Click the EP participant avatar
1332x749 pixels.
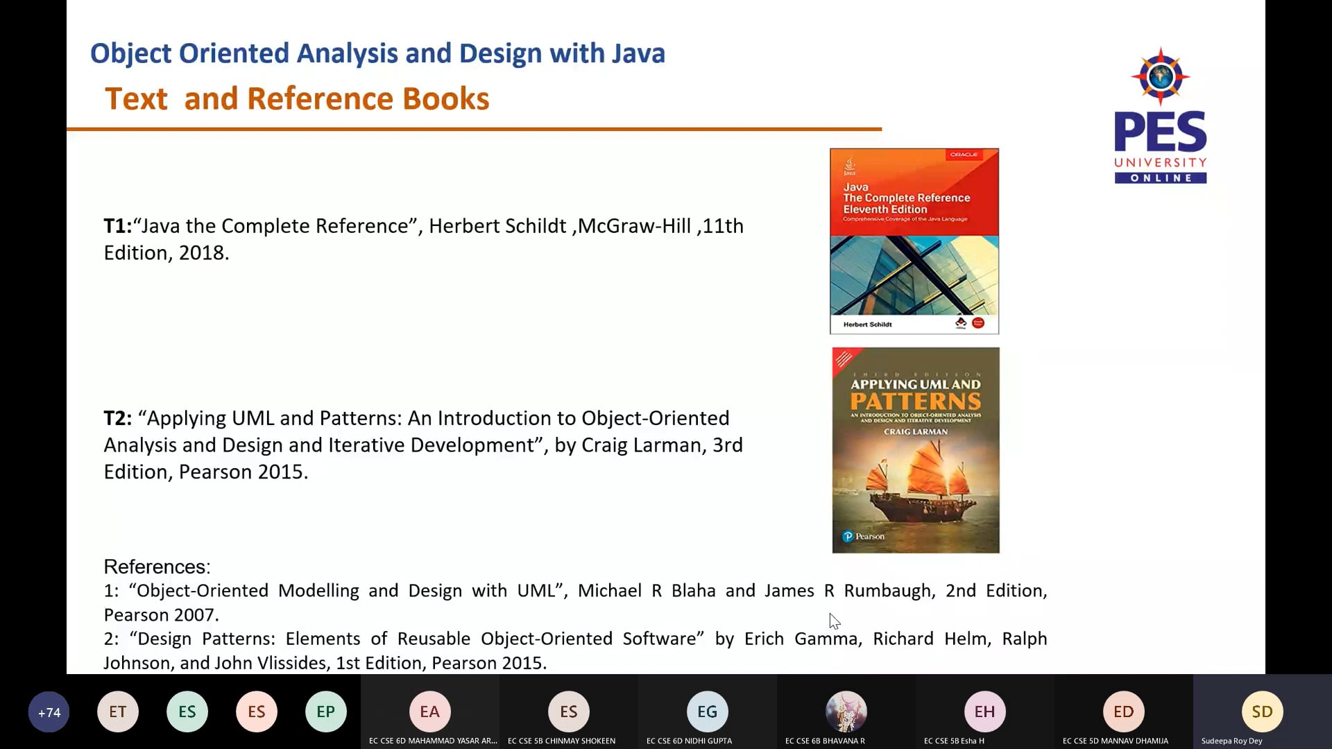click(326, 712)
